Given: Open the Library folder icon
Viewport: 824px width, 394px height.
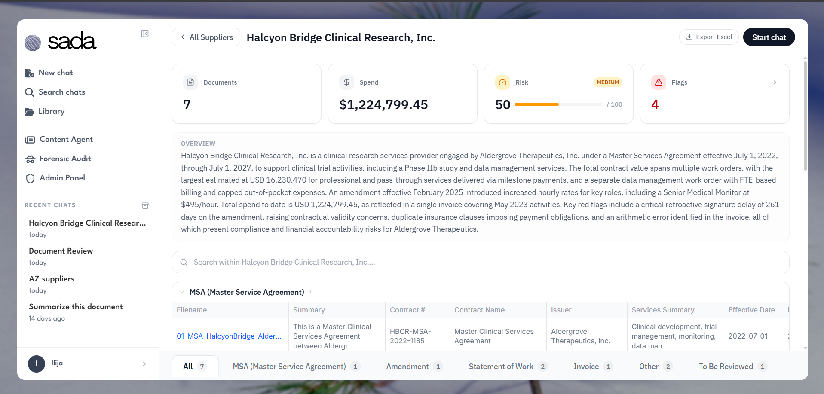Looking at the screenshot, I should click(30, 112).
